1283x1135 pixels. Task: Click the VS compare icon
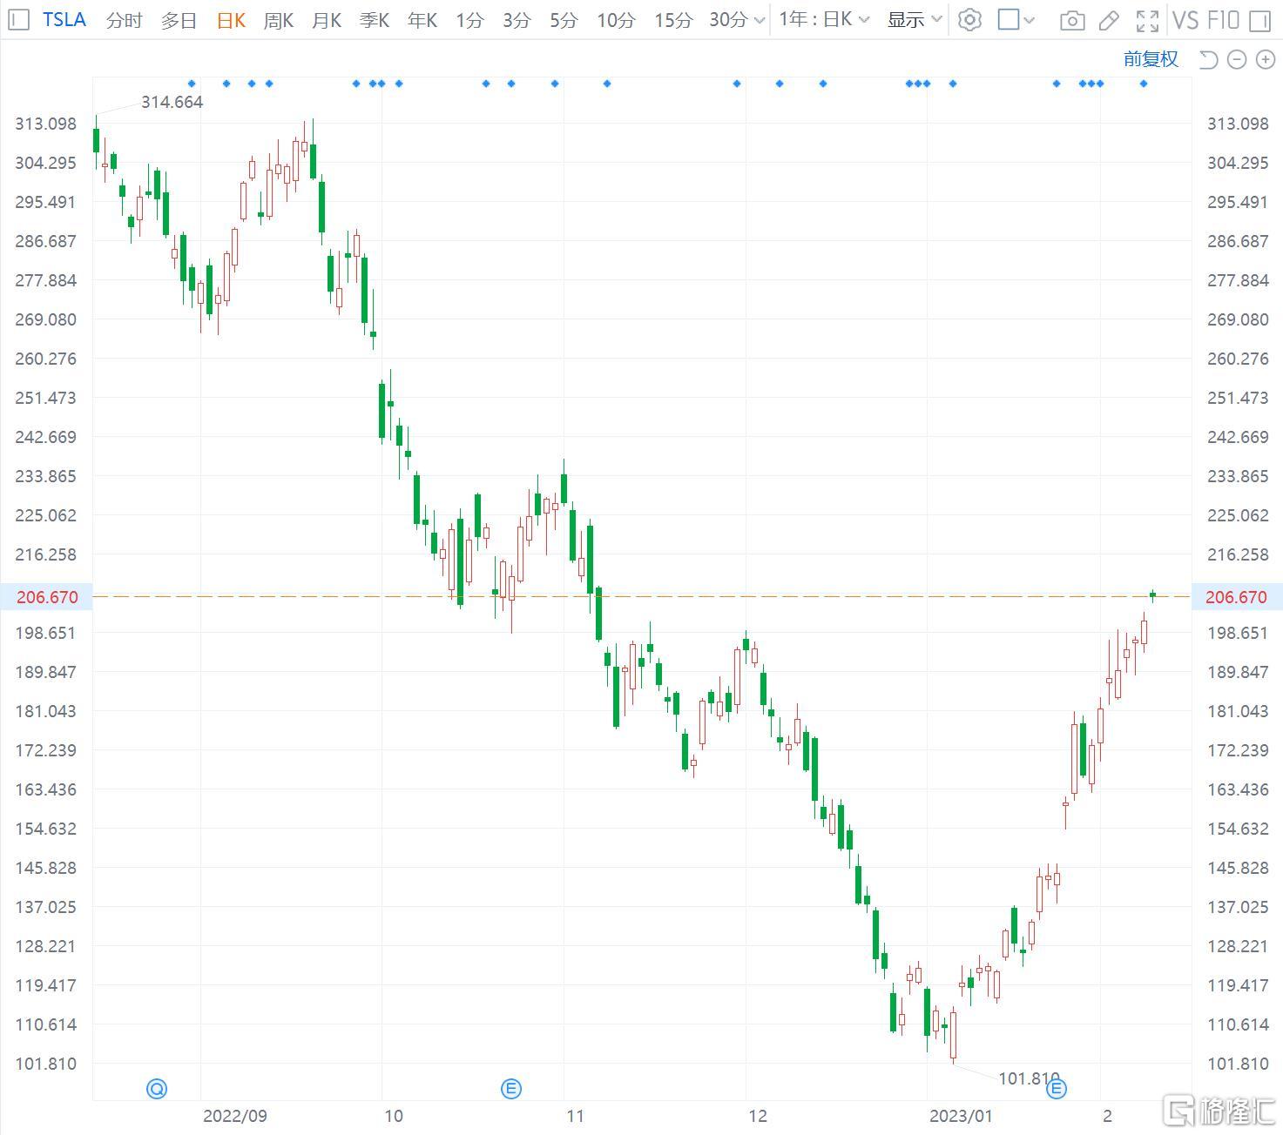pyautogui.click(x=1185, y=20)
